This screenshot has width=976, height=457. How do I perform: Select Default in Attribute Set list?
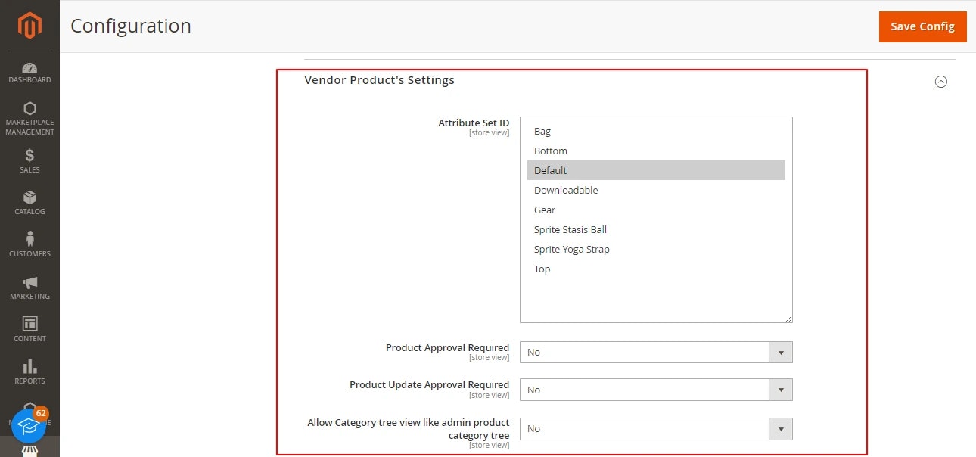(x=656, y=170)
